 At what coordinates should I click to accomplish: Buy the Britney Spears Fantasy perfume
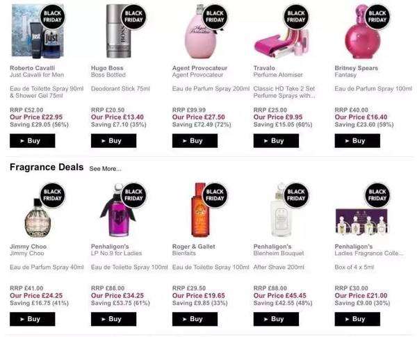click(x=357, y=140)
